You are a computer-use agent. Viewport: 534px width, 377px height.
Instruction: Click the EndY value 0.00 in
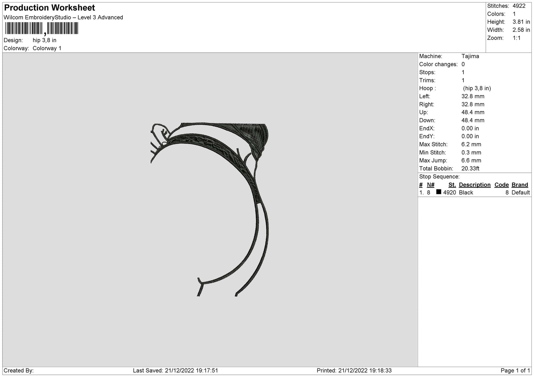coord(470,137)
